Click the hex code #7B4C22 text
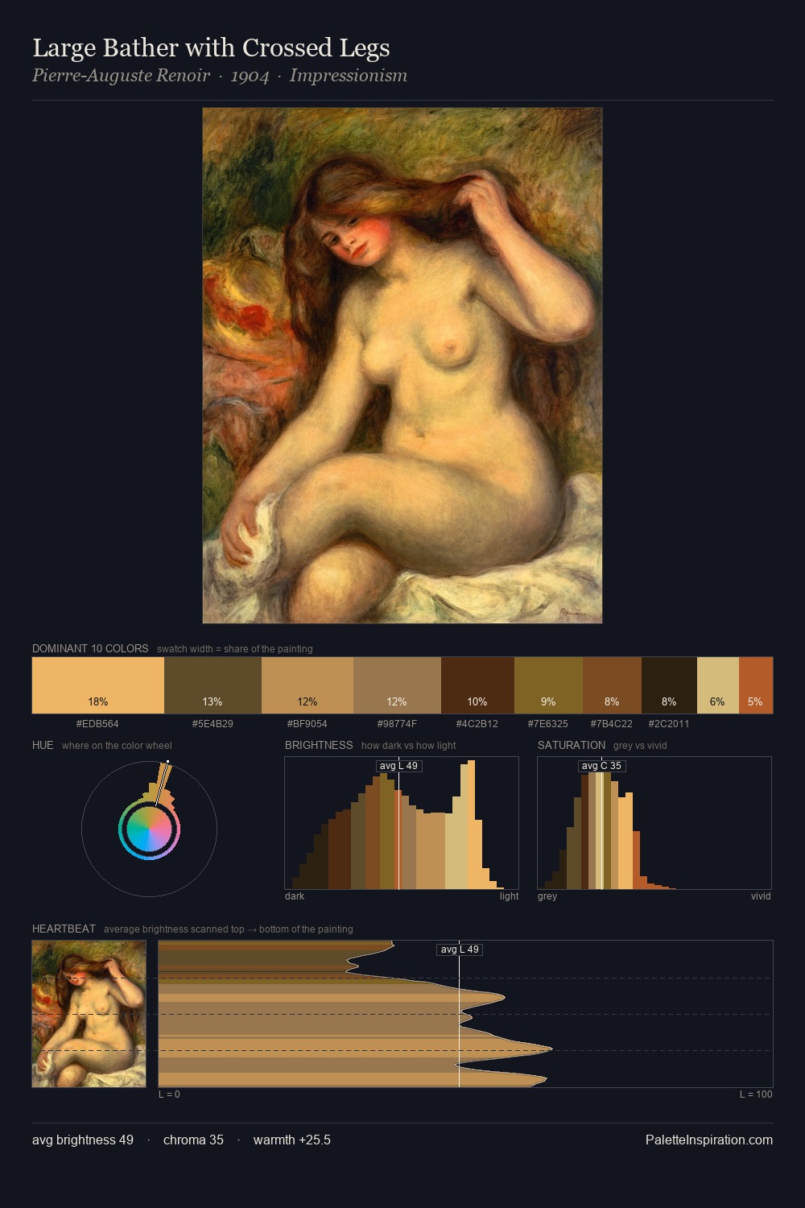This screenshot has width=805, height=1208. (x=612, y=724)
